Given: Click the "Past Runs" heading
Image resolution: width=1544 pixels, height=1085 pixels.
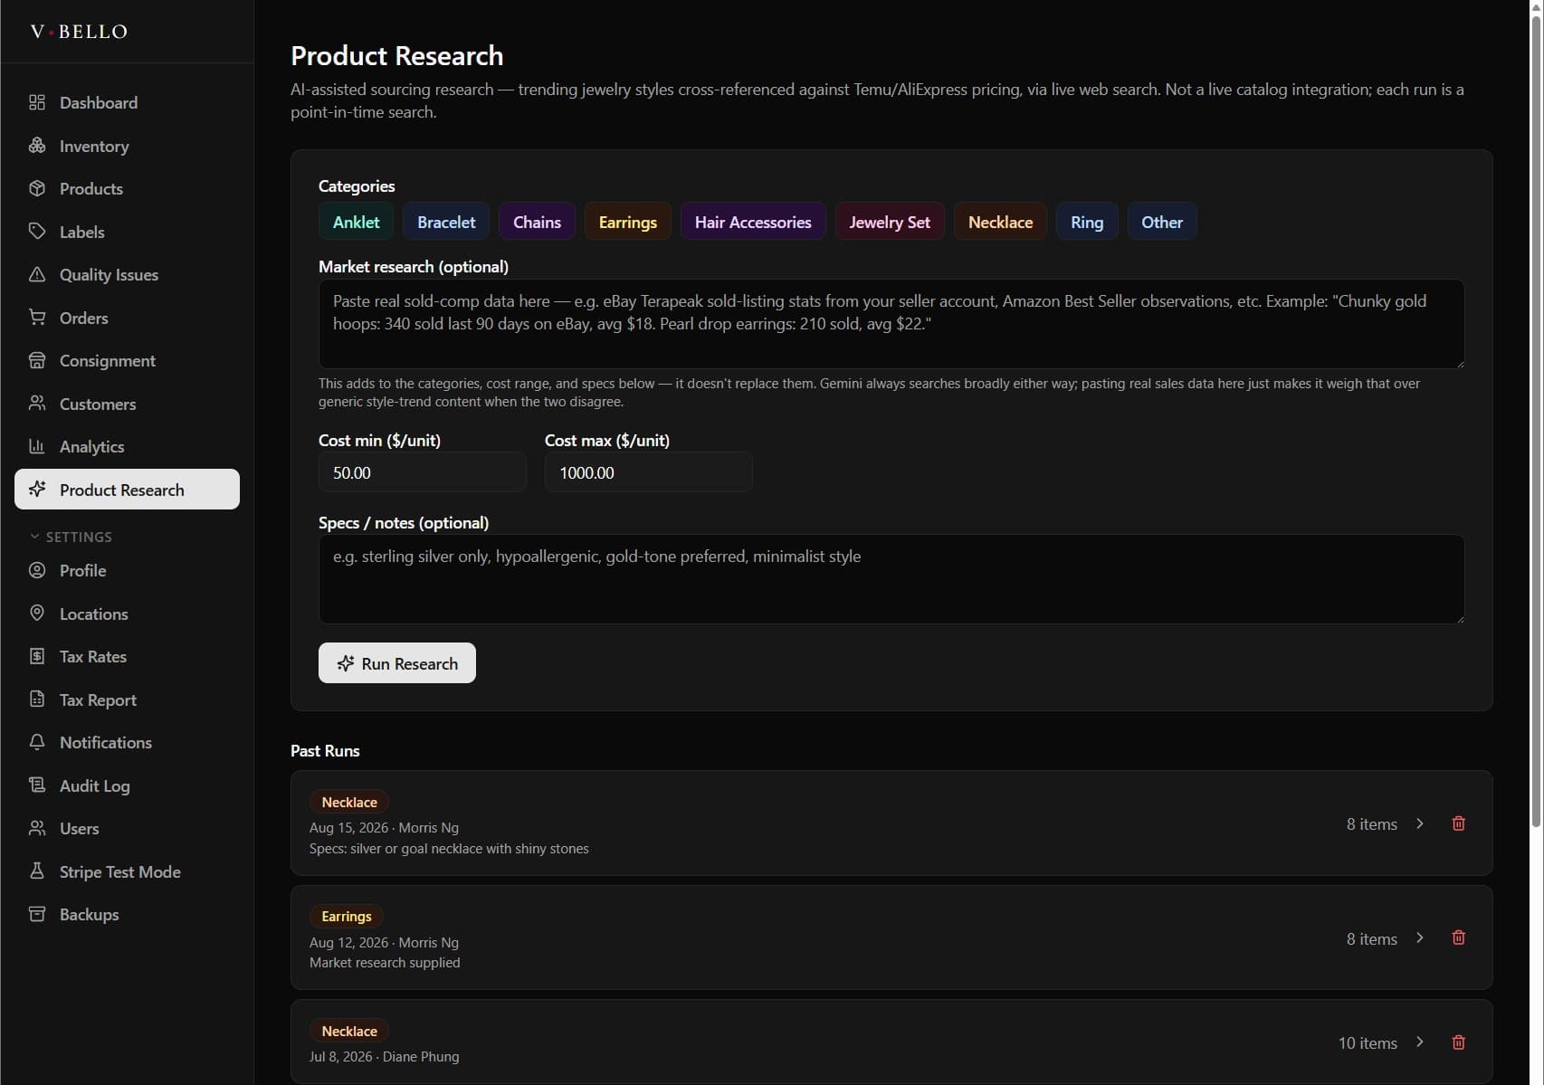Looking at the screenshot, I should [x=325, y=751].
